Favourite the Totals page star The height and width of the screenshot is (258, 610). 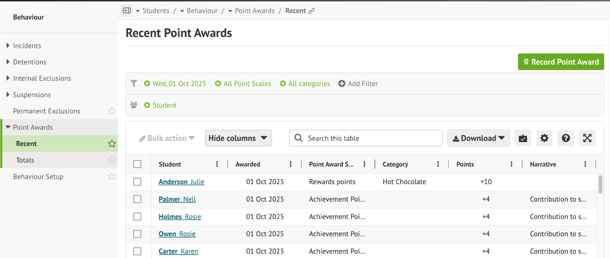pyautogui.click(x=112, y=160)
